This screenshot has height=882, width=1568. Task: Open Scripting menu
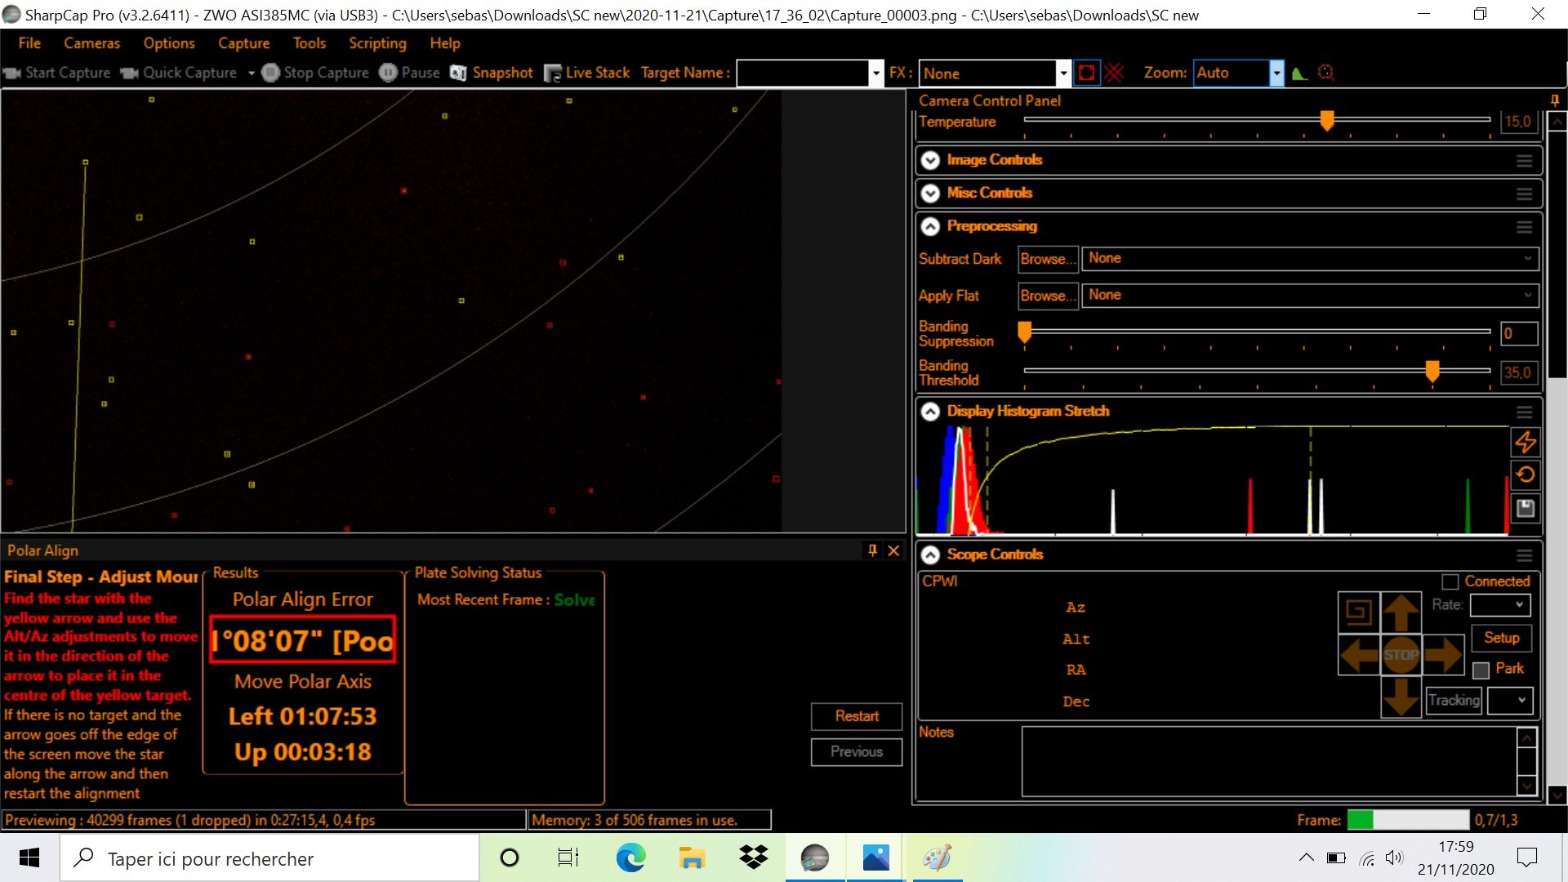(377, 43)
